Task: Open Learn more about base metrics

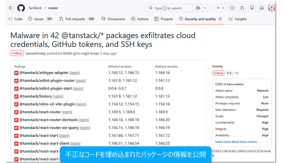Action: click(236, 142)
